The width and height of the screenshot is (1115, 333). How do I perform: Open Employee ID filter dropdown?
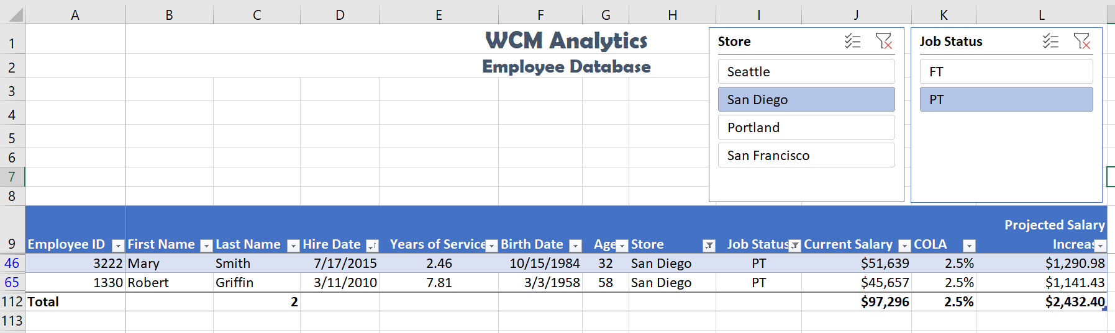[x=117, y=246]
